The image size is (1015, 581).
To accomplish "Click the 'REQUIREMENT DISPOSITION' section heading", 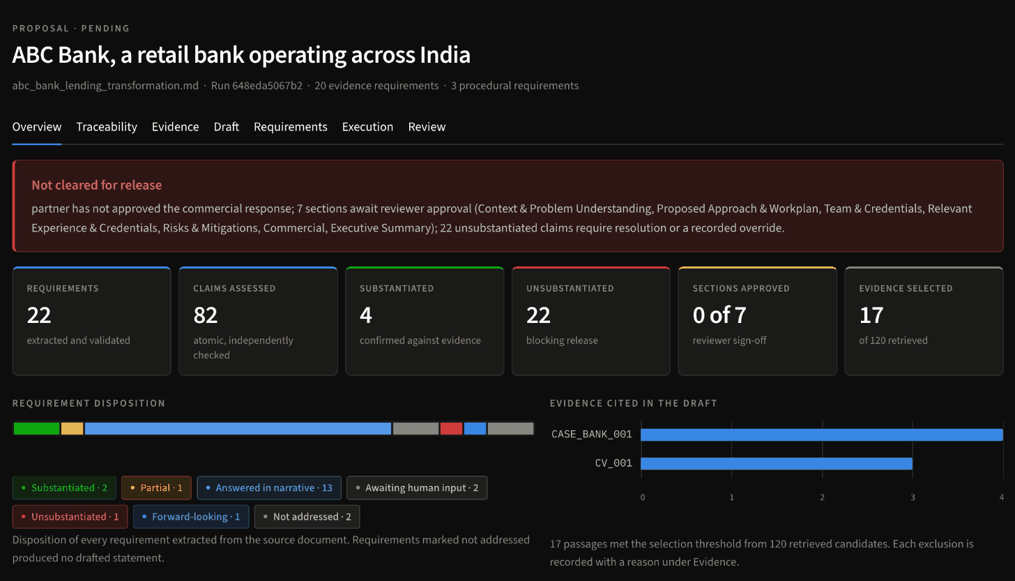I will (x=89, y=403).
